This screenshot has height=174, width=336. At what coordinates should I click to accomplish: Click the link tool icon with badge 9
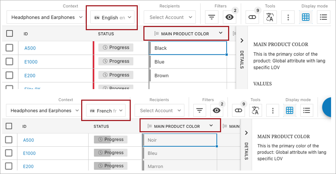coord(252,17)
